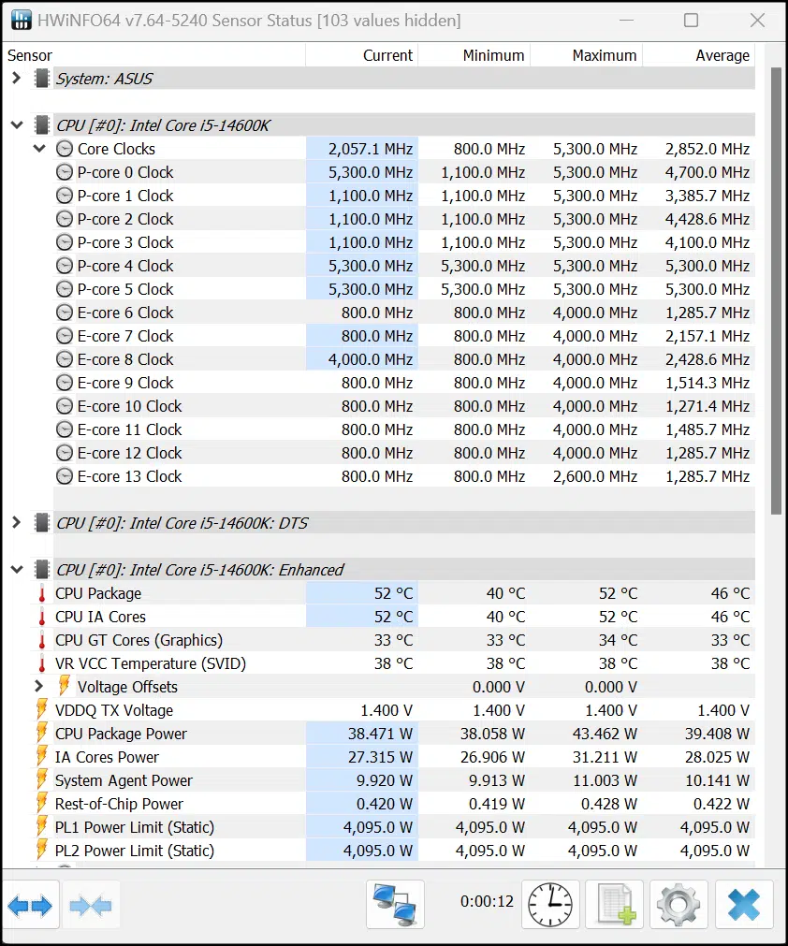Collapse the CPU [#0] Intel Core i5-14600K group
Image resolution: width=788 pixels, height=946 pixels.
[x=17, y=125]
